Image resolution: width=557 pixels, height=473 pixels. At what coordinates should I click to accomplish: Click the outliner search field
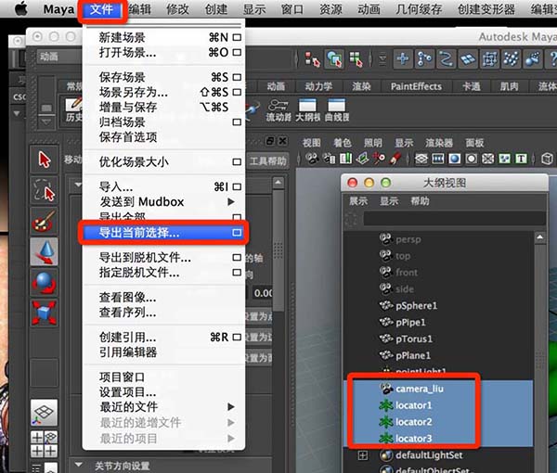click(x=454, y=218)
